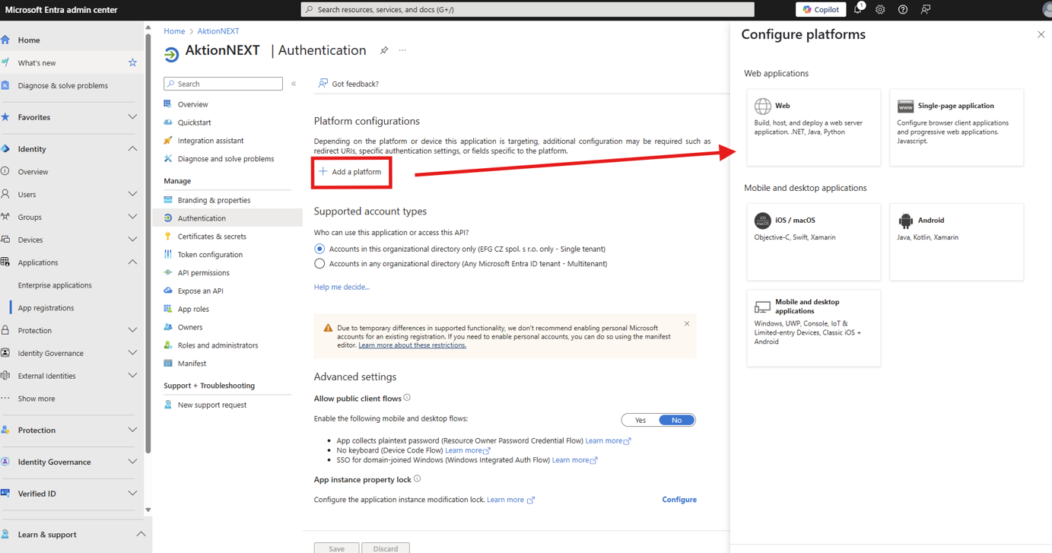Star the What's new item

pyautogui.click(x=132, y=62)
